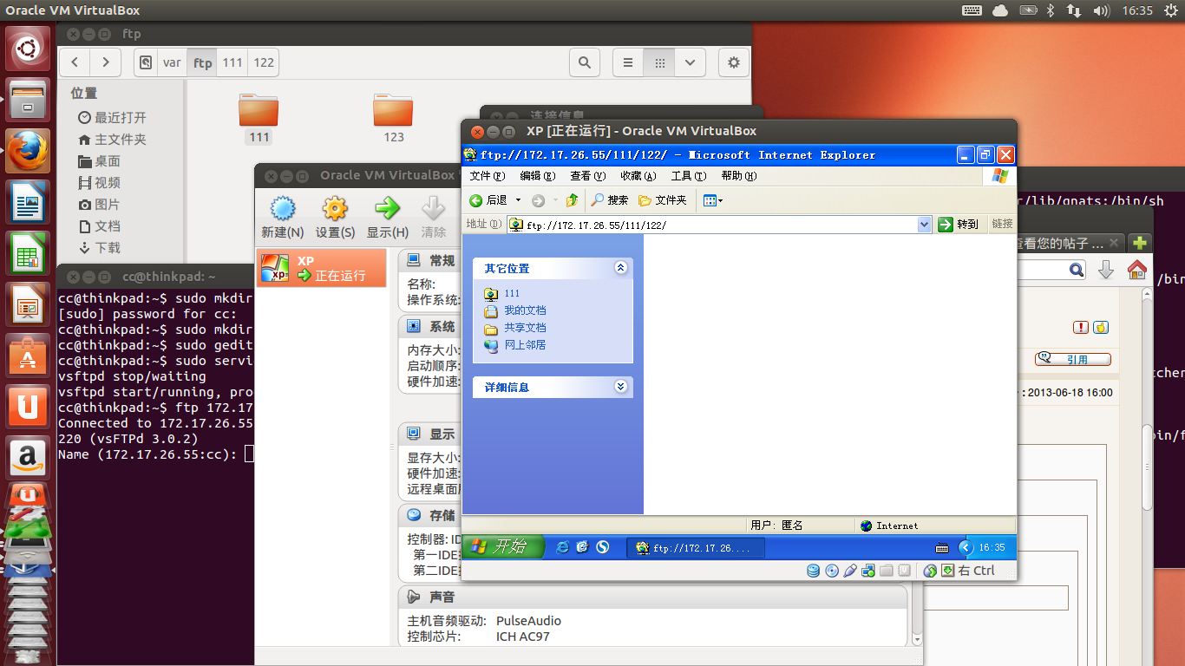Click the Search (搜索) button in IE toolbar

coord(610,200)
